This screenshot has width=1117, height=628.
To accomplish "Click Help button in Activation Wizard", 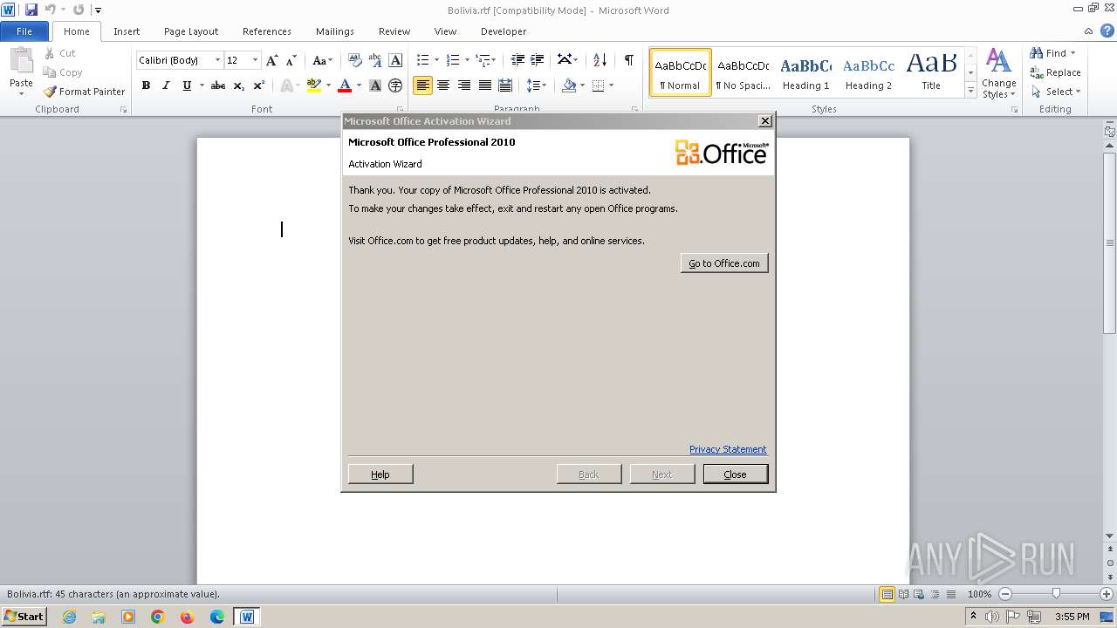I will 380,474.
